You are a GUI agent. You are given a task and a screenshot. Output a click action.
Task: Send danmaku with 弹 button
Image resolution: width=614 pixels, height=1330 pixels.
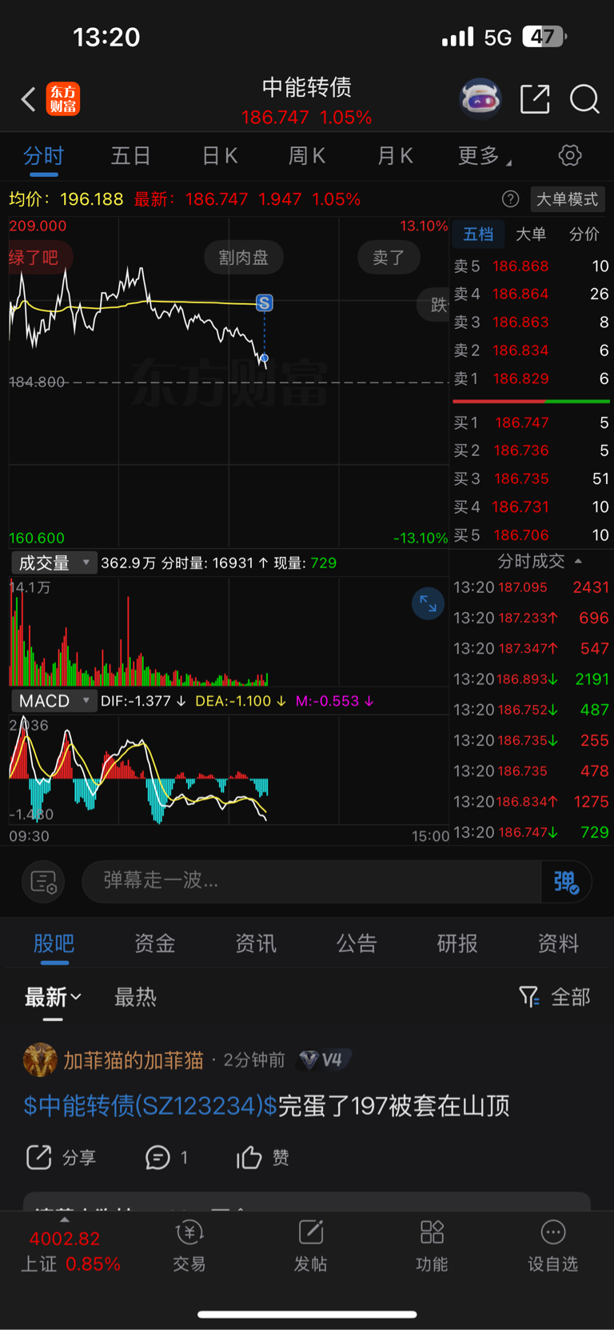[x=566, y=882]
